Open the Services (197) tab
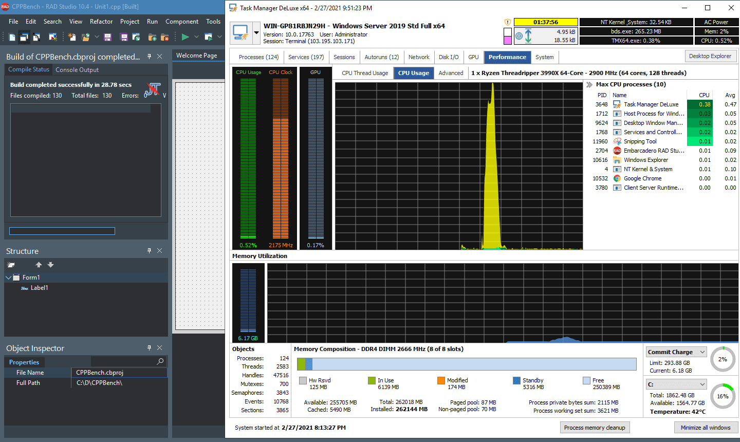This screenshot has height=442, width=740. [306, 57]
